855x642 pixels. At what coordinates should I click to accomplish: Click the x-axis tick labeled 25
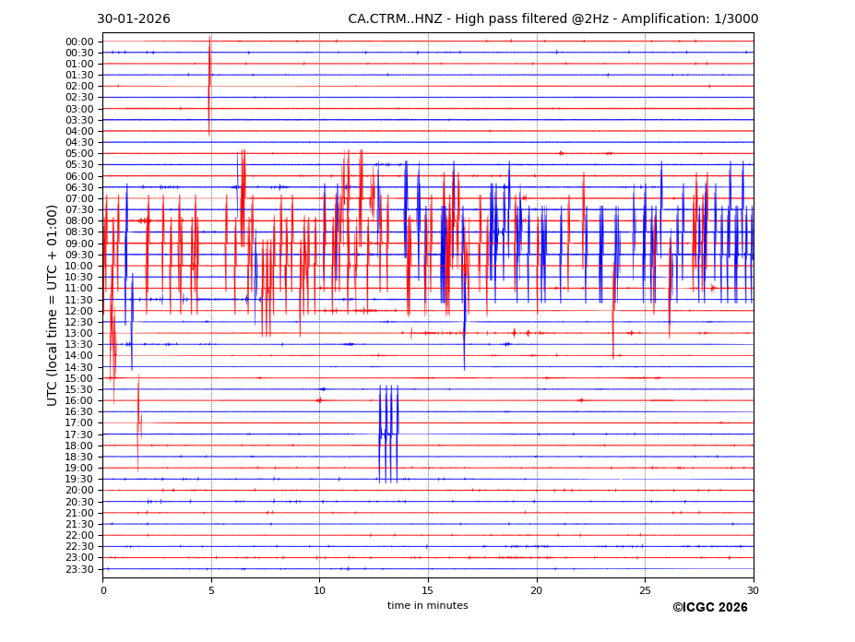(x=645, y=590)
